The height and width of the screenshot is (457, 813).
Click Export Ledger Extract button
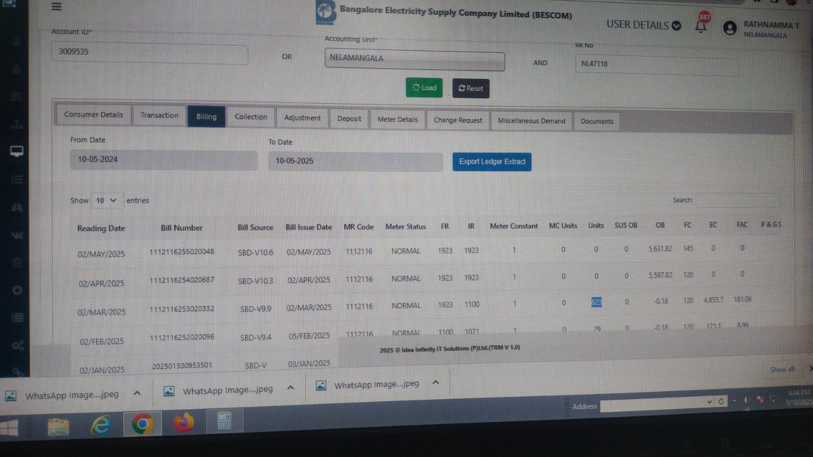pos(492,162)
